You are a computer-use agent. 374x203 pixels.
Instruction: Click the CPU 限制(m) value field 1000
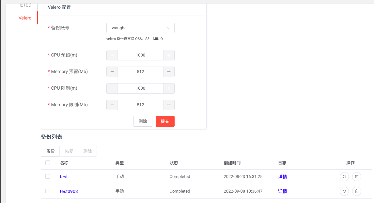click(140, 88)
